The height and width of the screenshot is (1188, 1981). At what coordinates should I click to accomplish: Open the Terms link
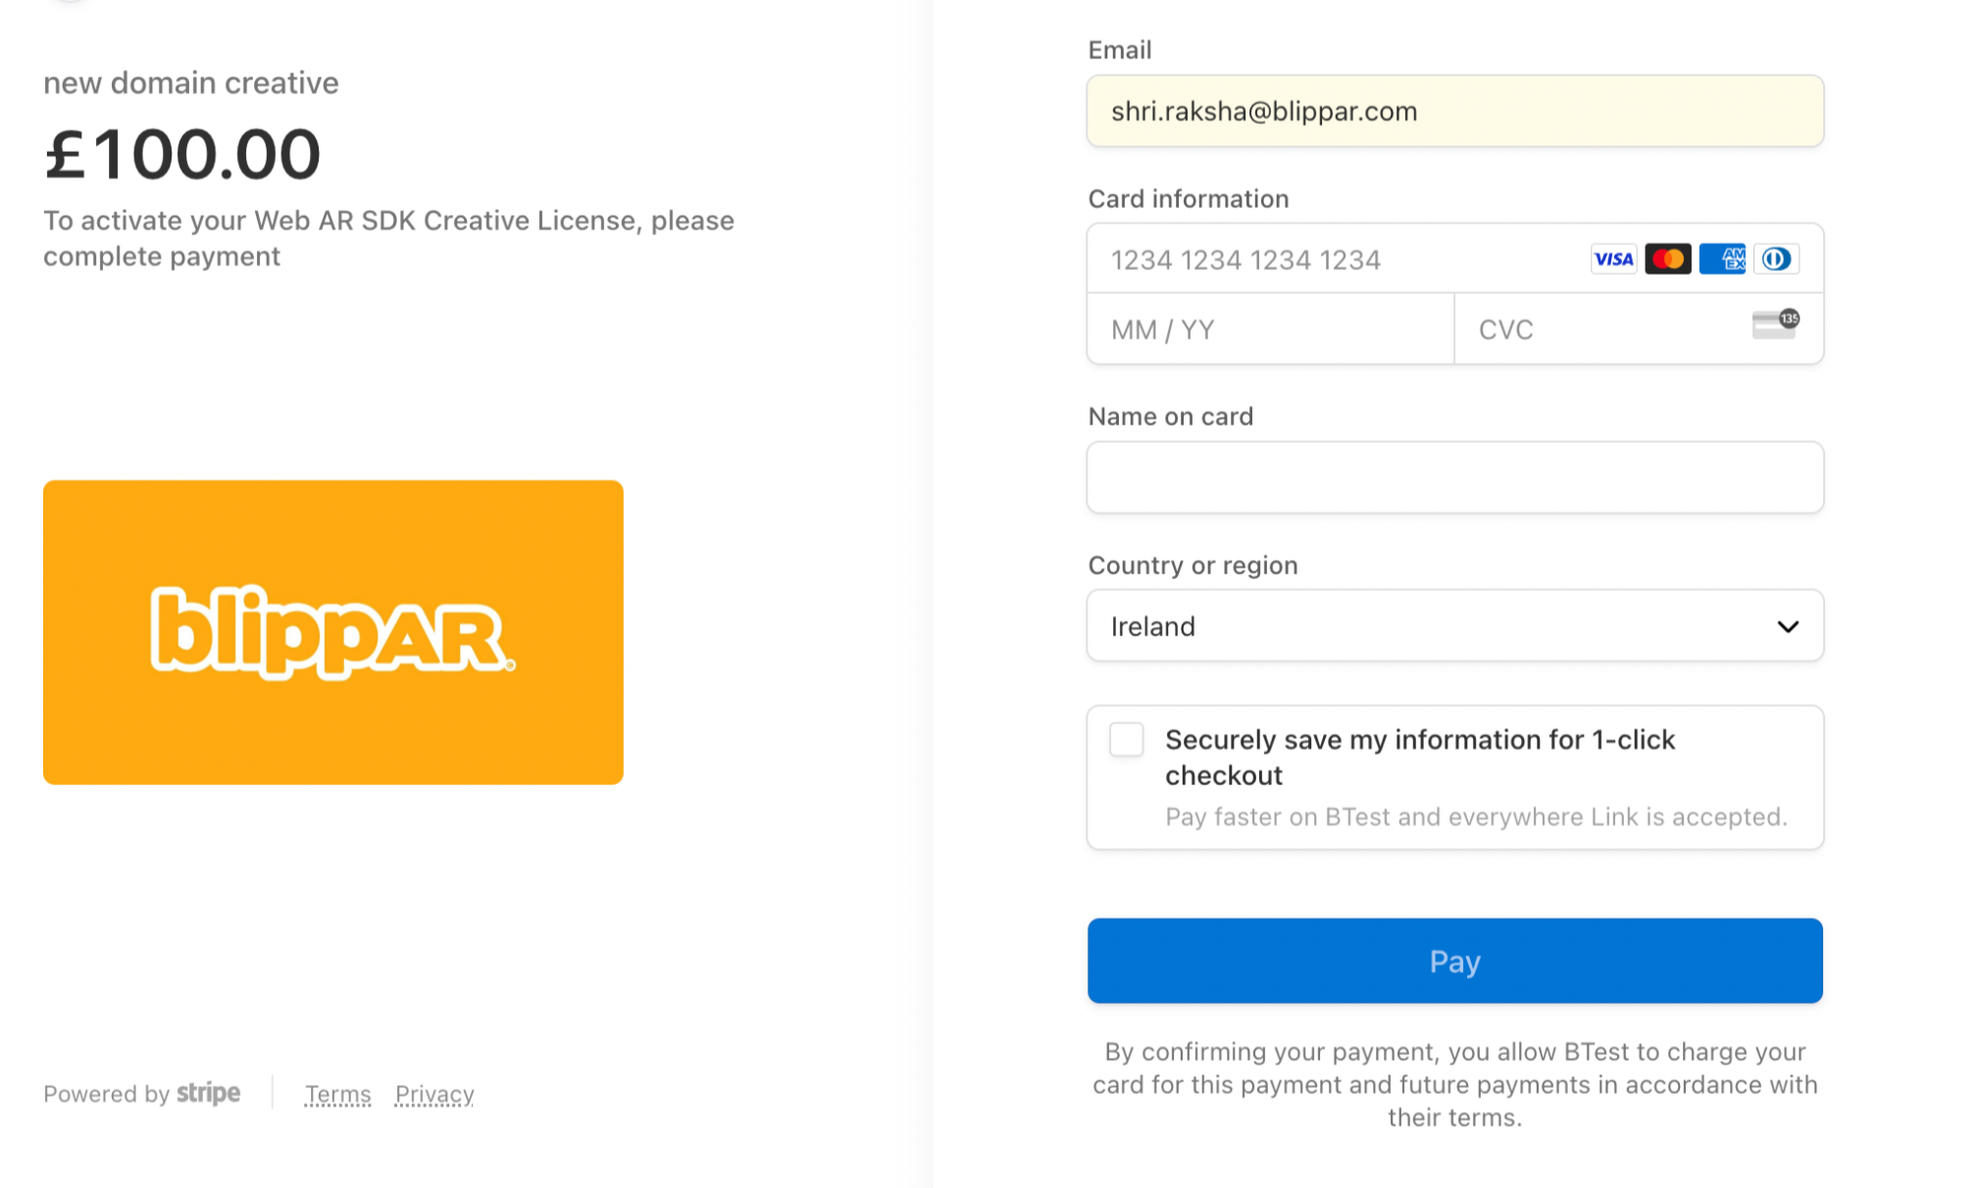click(x=337, y=1094)
